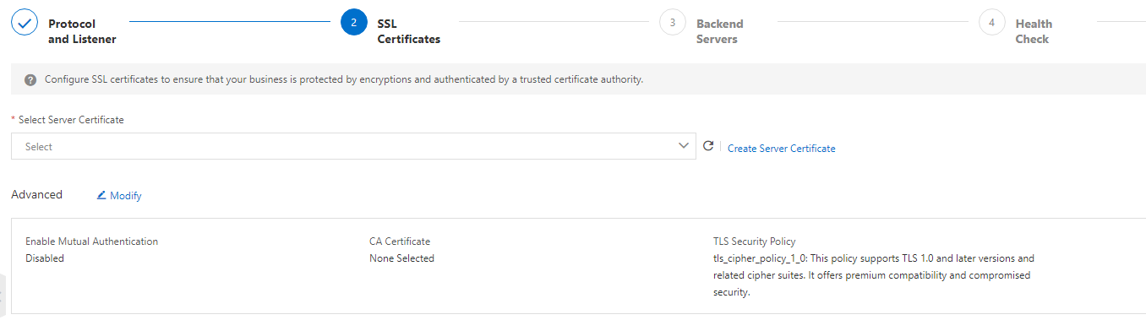Go to Protocol and Listener step
1146x331 pixels.
tap(82, 31)
